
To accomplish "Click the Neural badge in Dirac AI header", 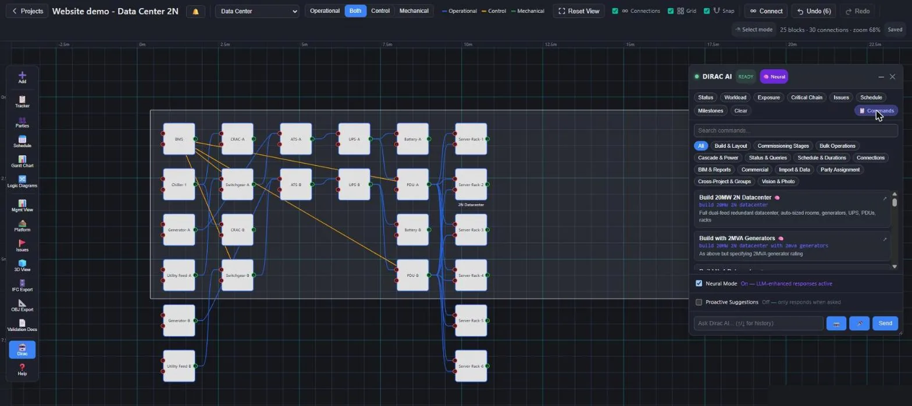I will pos(774,77).
